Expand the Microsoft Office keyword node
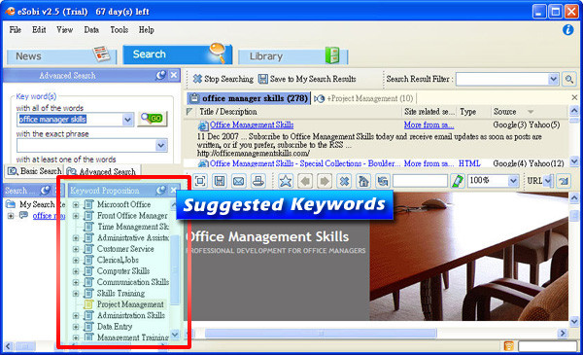 pyautogui.click(x=76, y=204)
